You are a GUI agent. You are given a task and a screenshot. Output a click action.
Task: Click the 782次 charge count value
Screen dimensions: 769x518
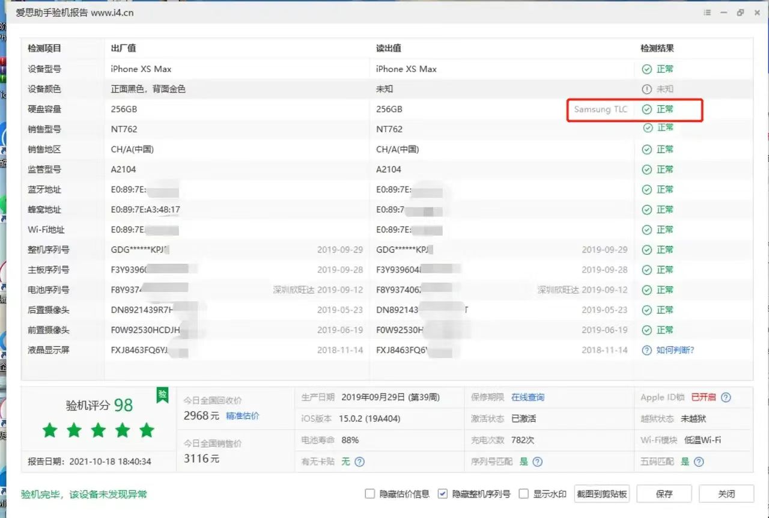click(x=523, y=440)
